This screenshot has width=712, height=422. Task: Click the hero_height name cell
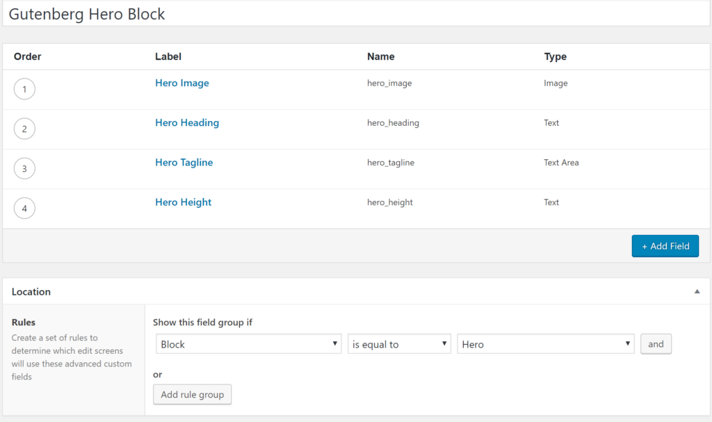click(390, 202)
